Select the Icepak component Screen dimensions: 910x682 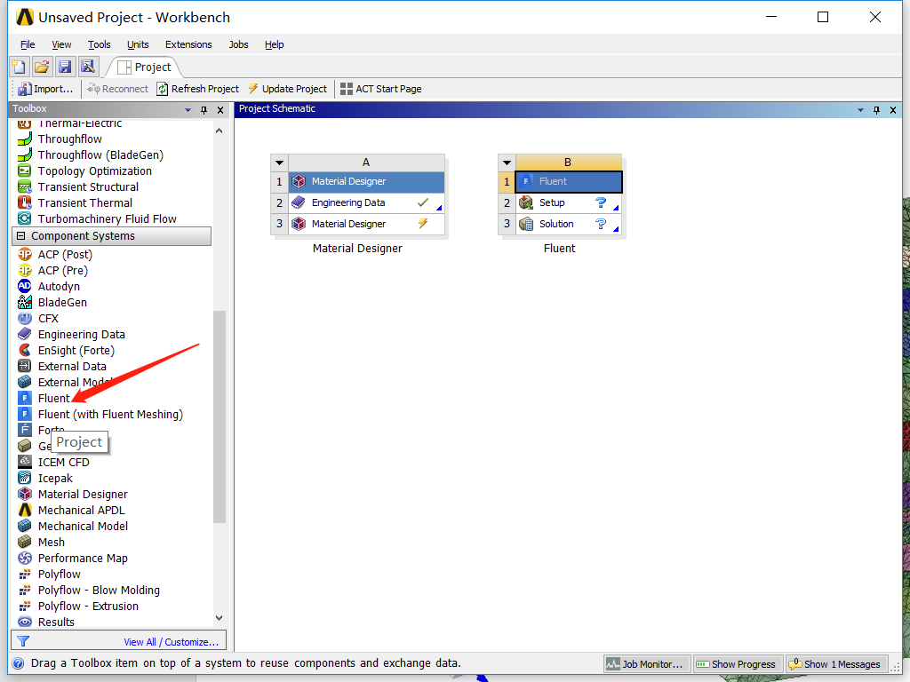[55, 479]
